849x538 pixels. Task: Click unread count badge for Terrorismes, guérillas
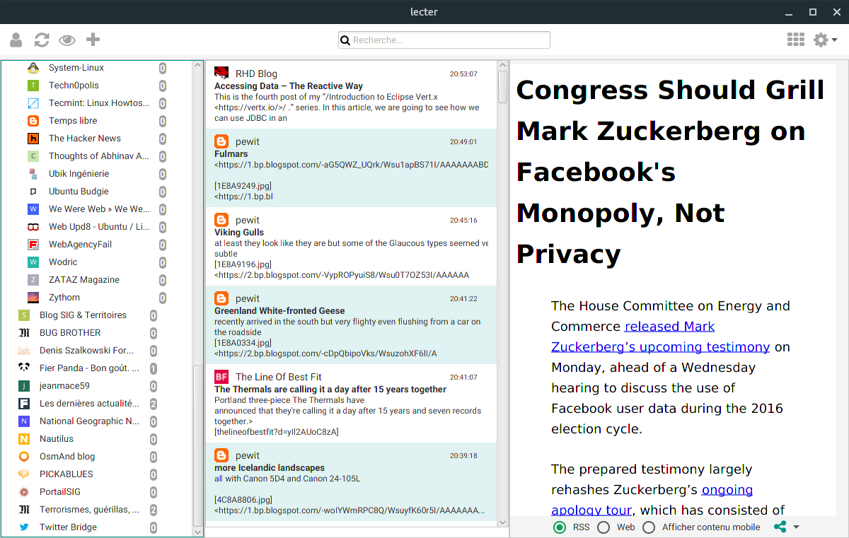pyautogui.click(x=154, y=510)
